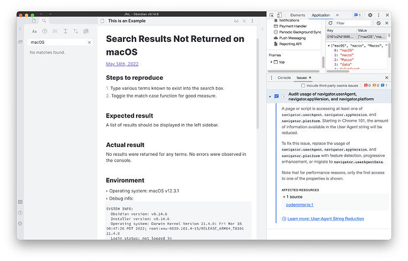Viewport: 408px width, 261px height.
Task: Select Payment Handler item
Action: pyautogui.click(x=293, y=26)
